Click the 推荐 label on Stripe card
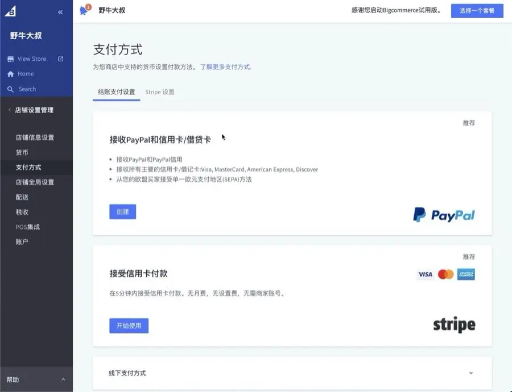 coord(469,257)
